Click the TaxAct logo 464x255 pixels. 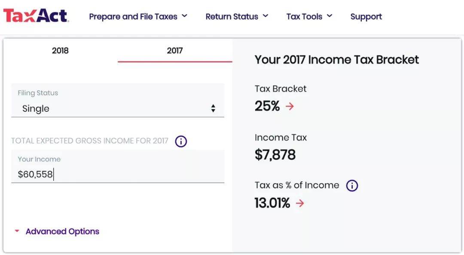(x=36, y=16)
